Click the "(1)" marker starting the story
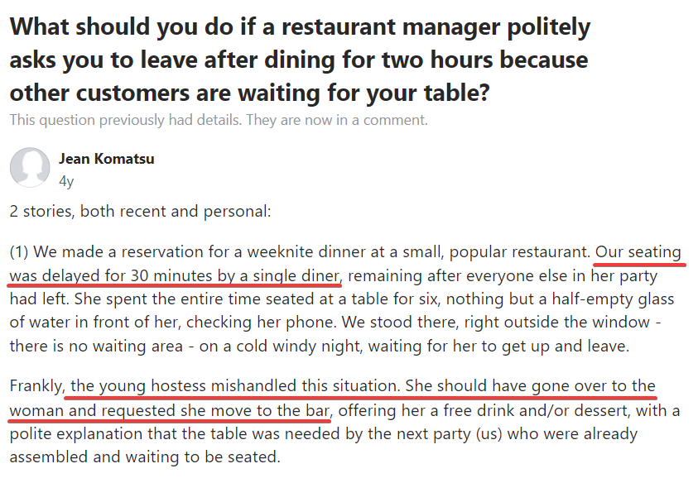698x478 pixels. click(19, 252)
